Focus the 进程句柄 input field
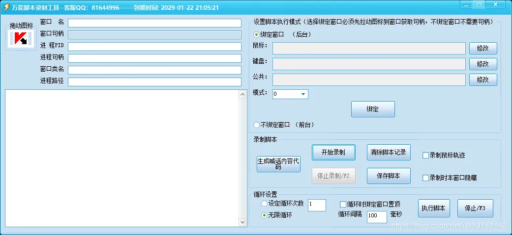 point(154,58)
